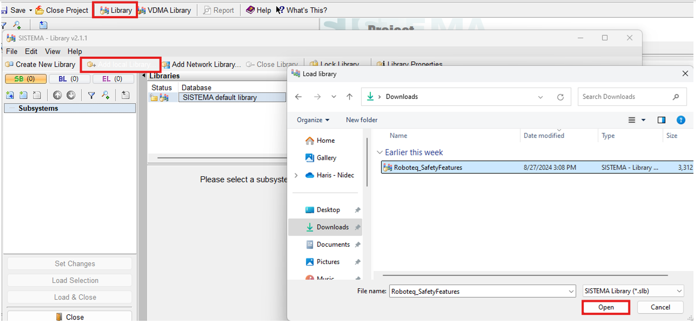Image resolution: width=696 pixels, height=323 pixels.
Task: Open the Organize dropdown
Action: [x=313, y=120]
